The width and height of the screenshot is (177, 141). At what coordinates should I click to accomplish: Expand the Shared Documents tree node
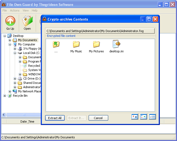[15, 83]
